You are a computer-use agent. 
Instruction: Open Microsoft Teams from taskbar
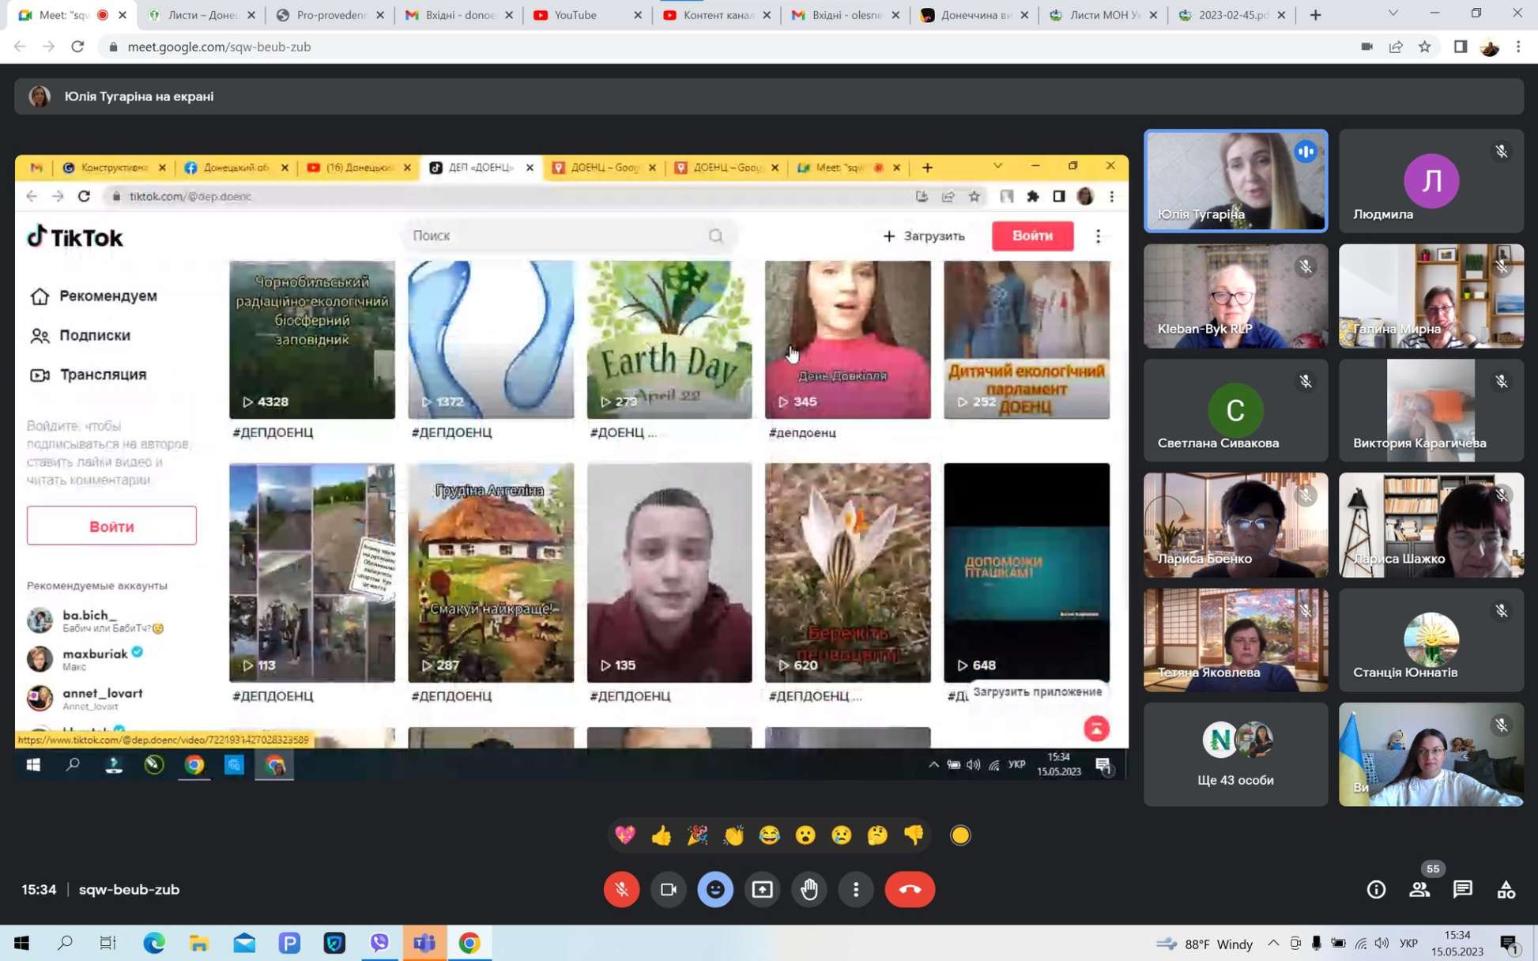(424, 943)
